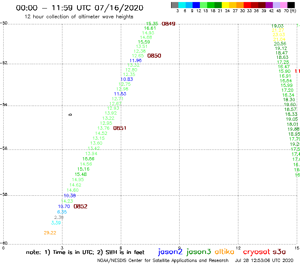
Task: Click the longitude label 12
Action: 238,248
